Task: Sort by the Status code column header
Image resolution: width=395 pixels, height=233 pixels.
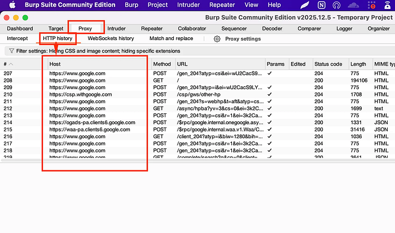Action: point(331,64)
